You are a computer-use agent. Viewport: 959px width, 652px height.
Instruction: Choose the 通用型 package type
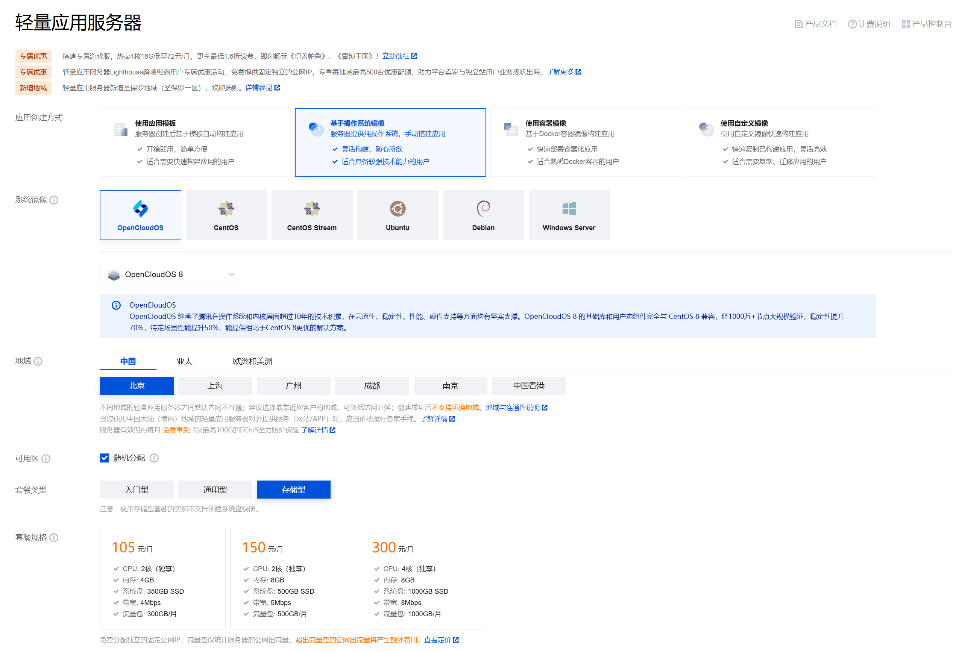pos(215,490)
